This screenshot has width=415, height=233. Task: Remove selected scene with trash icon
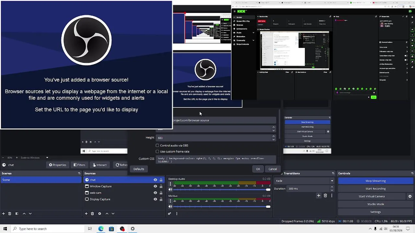coord(10,214)
